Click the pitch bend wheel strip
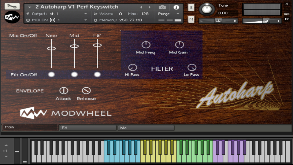This screenshot has height=165, width=293. 17,151
